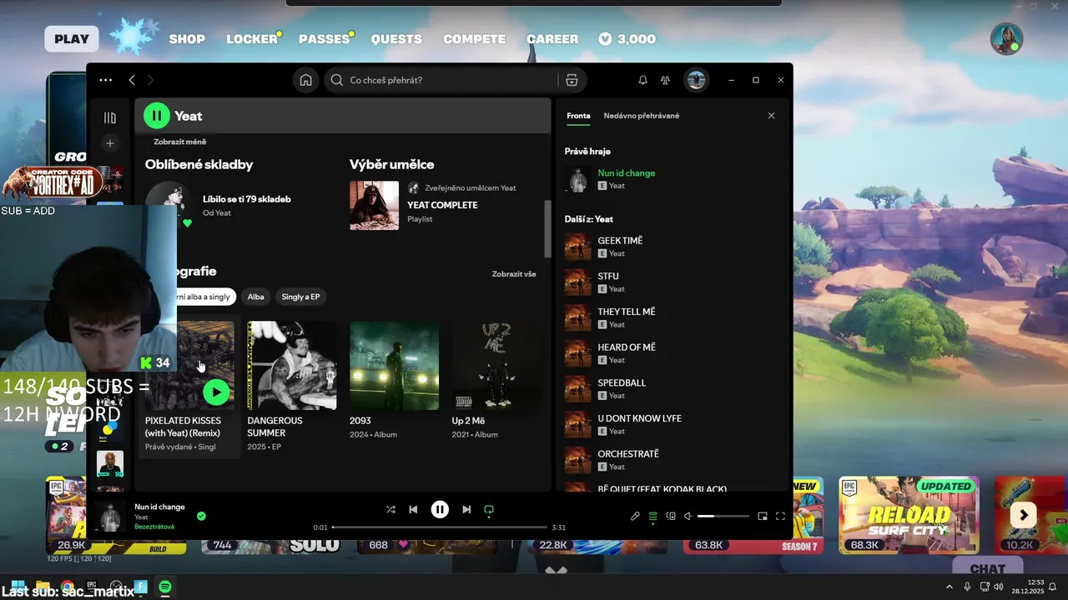Open now playing cover in player bar
This screenshot has width=1068, height=600.
[110, 517]
